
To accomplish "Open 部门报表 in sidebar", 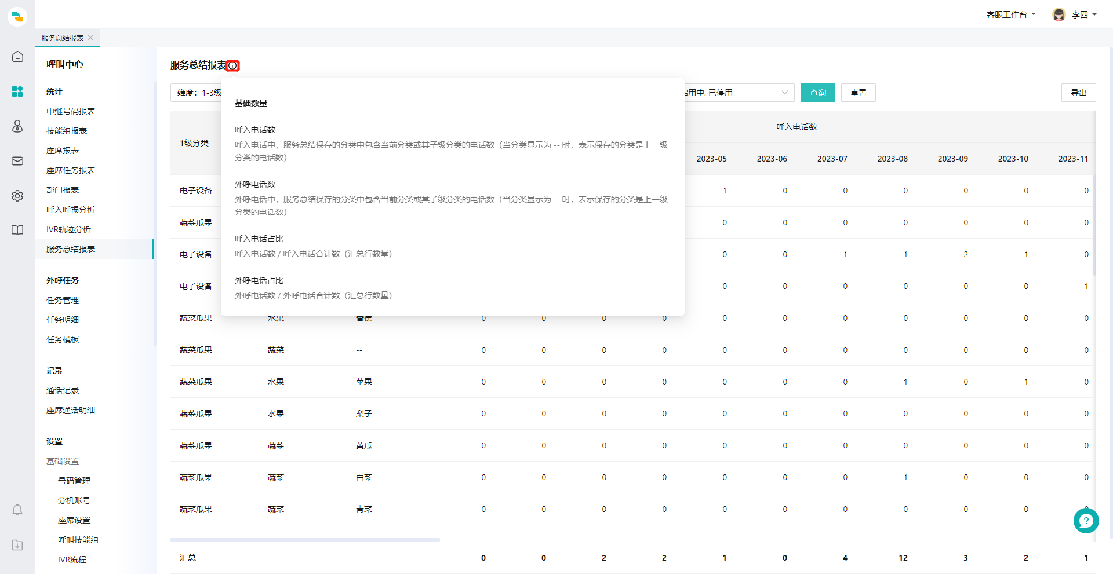I will pos(63,190).
